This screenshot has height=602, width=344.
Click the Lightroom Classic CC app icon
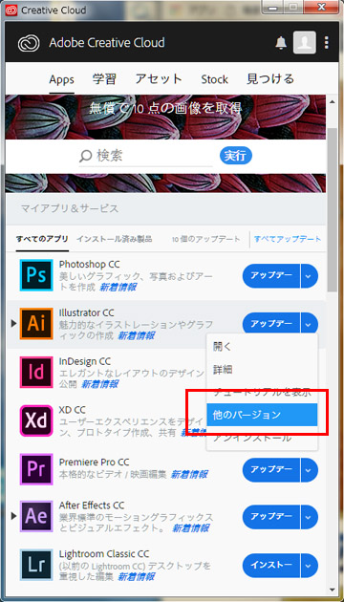pos(36,565)
